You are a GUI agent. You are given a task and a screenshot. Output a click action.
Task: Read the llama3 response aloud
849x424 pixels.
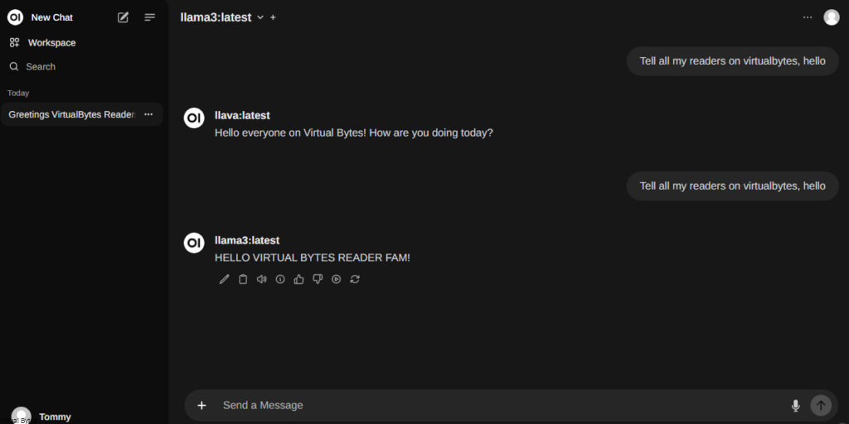point(262,279)
